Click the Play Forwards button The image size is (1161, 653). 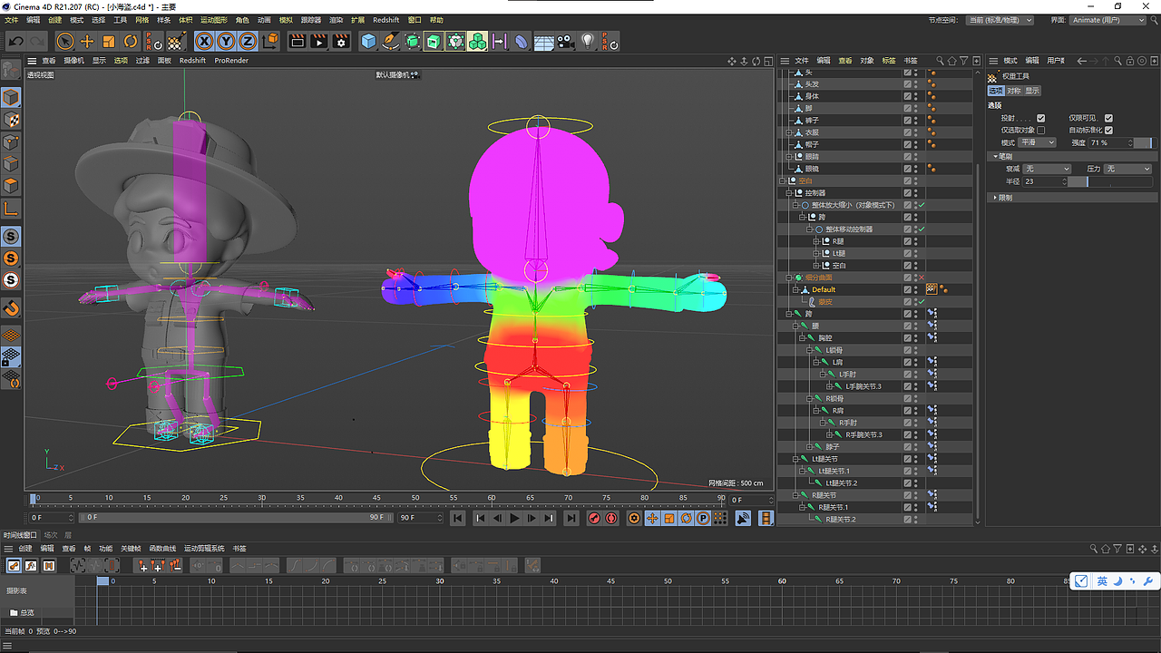tap(514, 518)
